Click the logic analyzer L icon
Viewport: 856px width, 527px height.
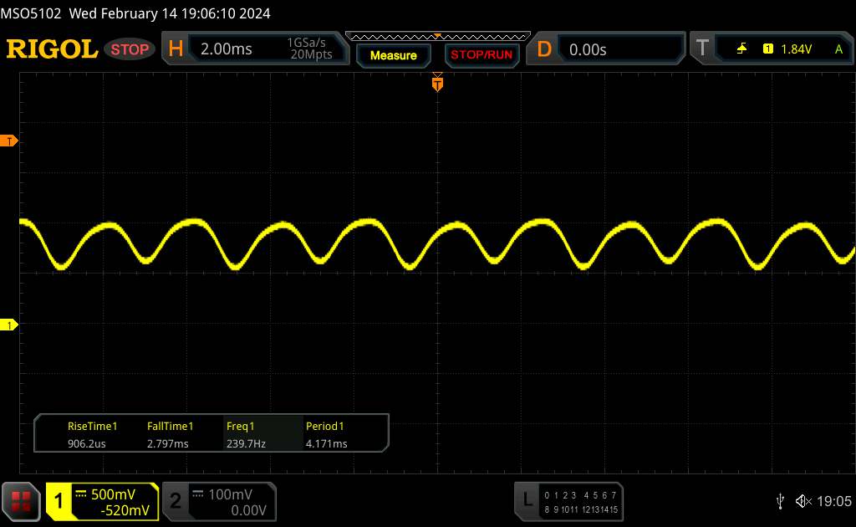tap(527, 501)
